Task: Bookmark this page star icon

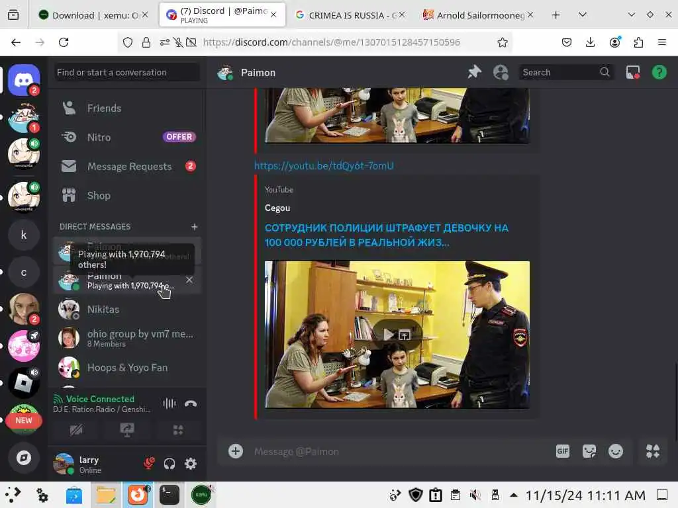Action: click(x=502, y=42)
